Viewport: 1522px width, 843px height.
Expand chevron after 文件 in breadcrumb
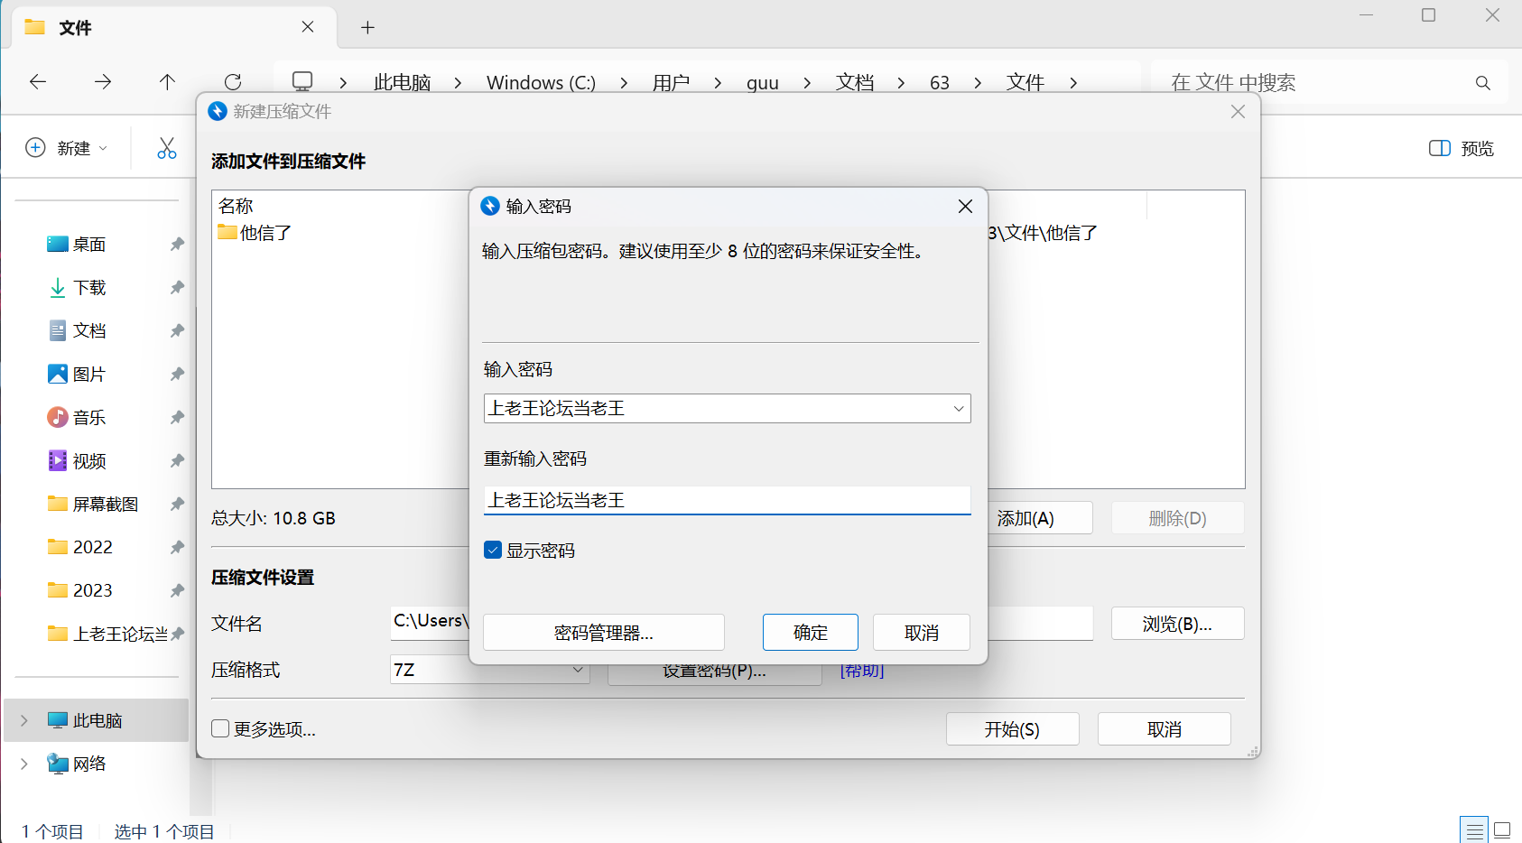1073,83
